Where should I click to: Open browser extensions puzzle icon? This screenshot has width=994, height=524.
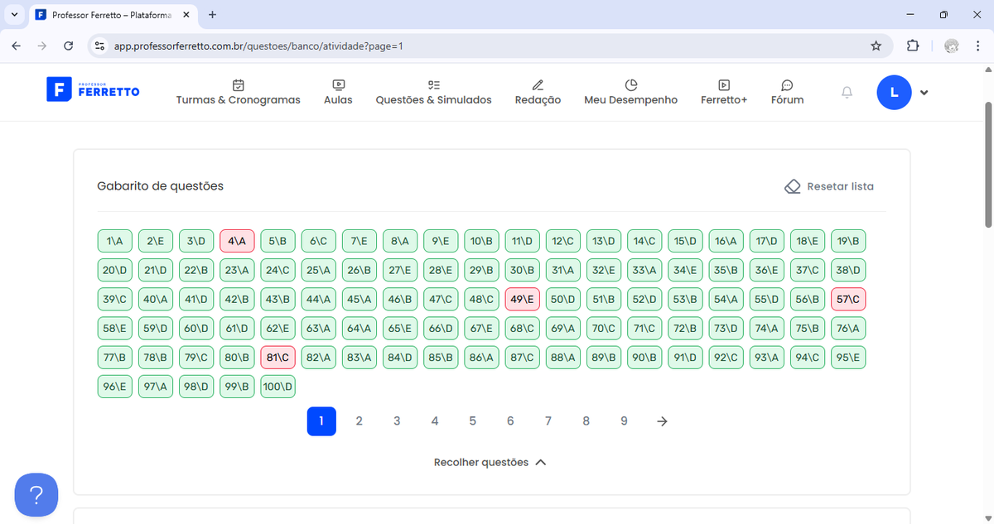(x=913, y=46)
